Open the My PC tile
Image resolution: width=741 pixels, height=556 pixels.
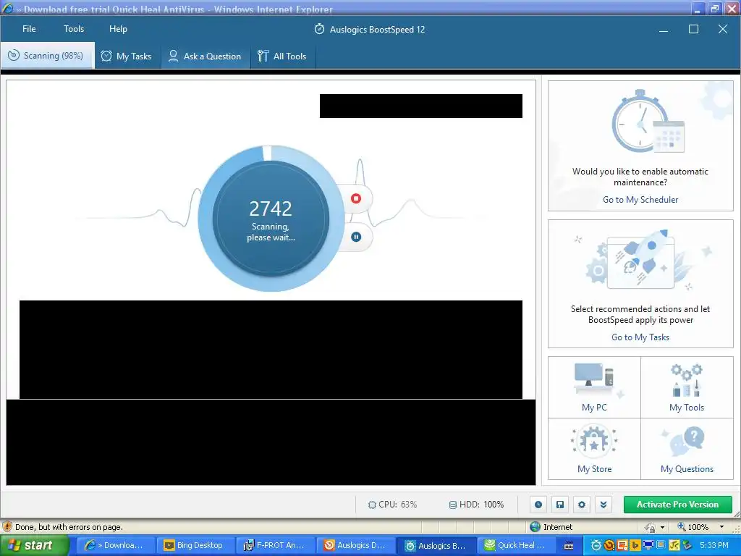coord(594,387)
